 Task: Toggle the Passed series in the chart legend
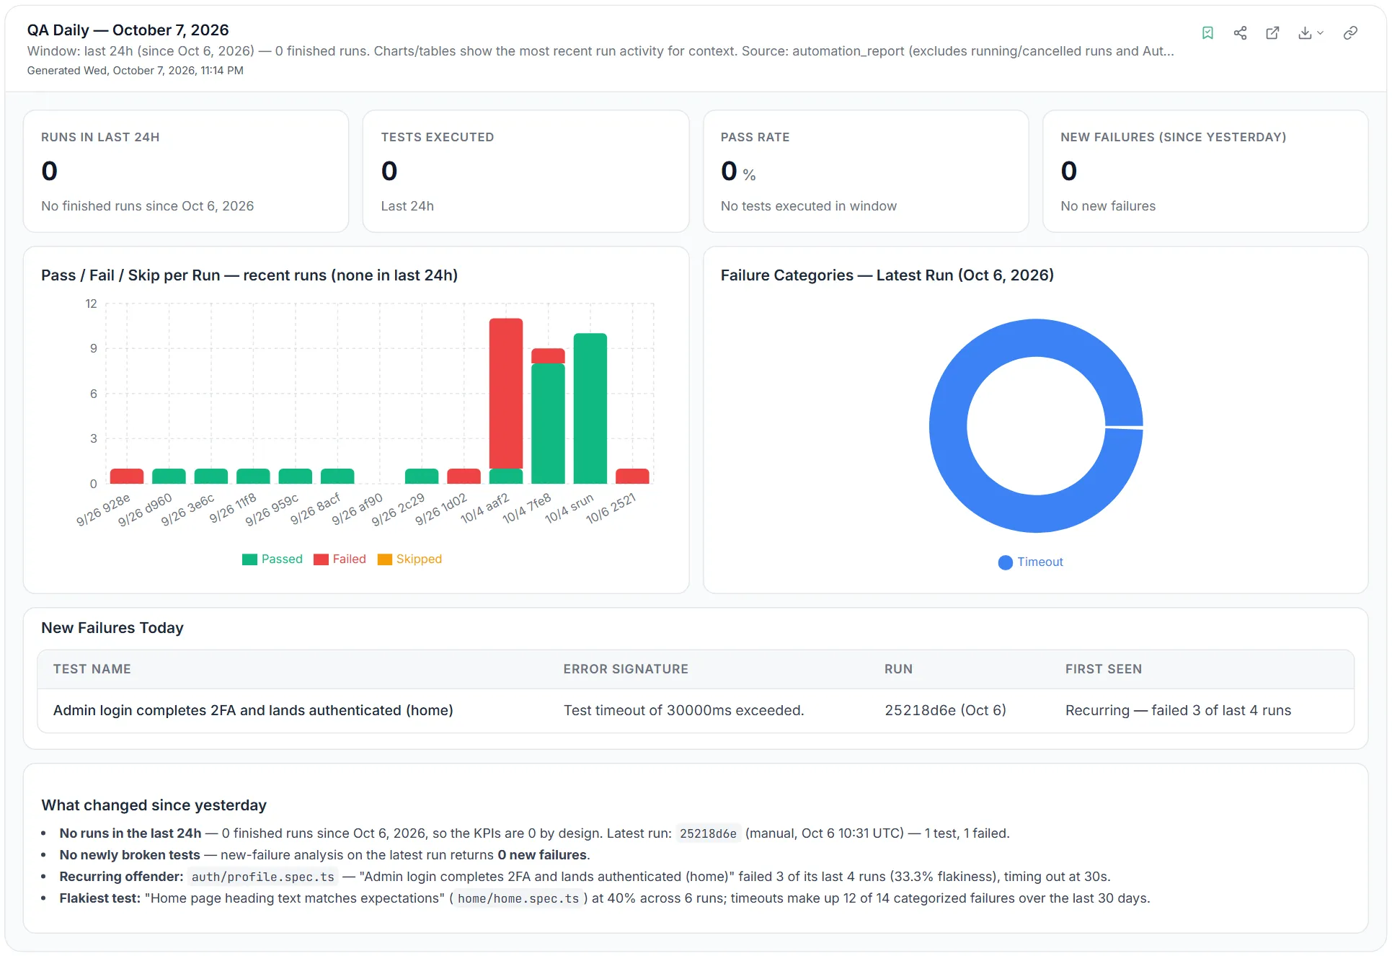(x=272, y=559)
